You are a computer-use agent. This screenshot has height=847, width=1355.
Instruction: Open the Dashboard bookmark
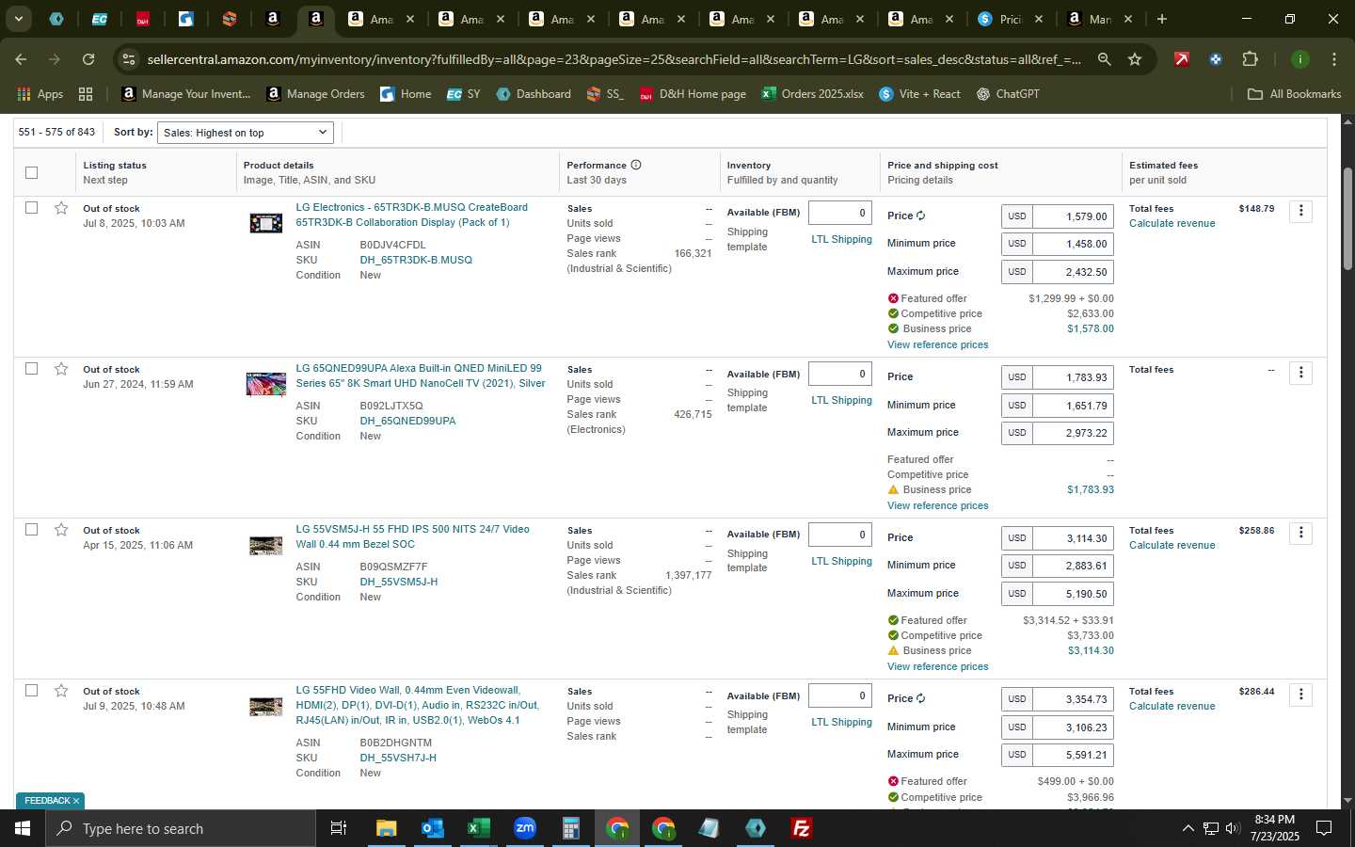[x=534, y=94]
